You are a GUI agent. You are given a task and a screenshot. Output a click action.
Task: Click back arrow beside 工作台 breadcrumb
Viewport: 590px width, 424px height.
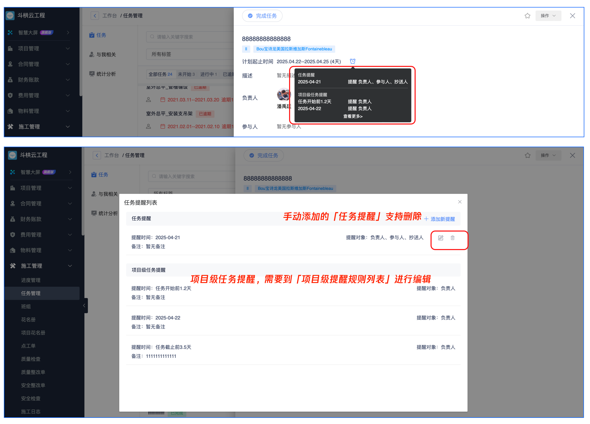pos(95,16)
